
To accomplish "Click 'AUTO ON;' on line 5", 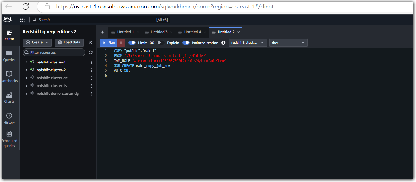I will tap(122, 71).
